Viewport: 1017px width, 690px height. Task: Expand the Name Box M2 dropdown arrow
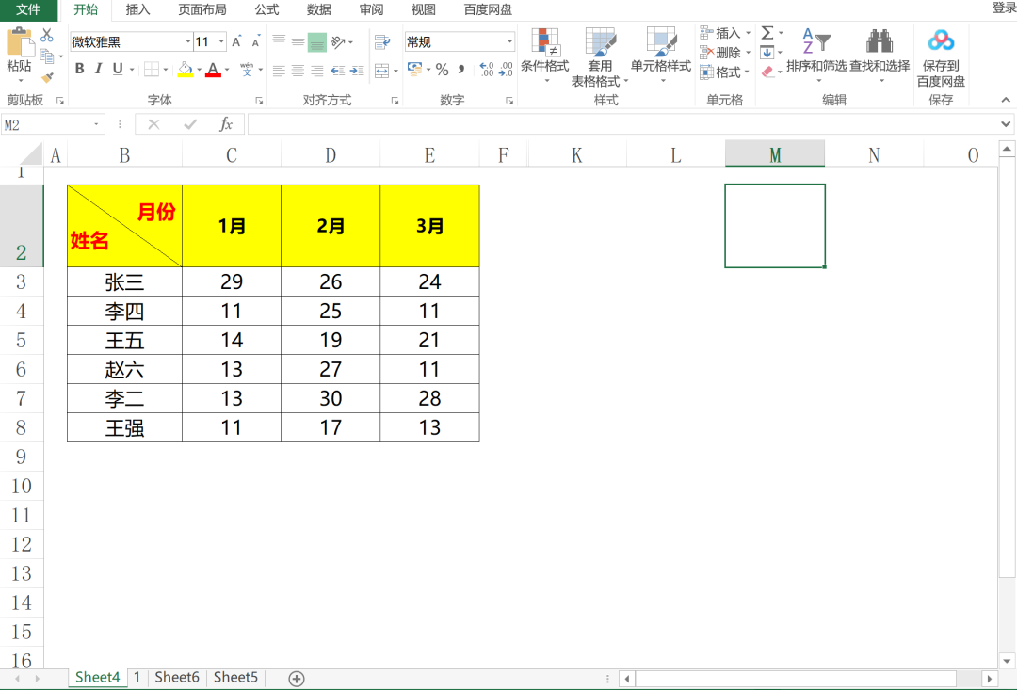[96, 124]
